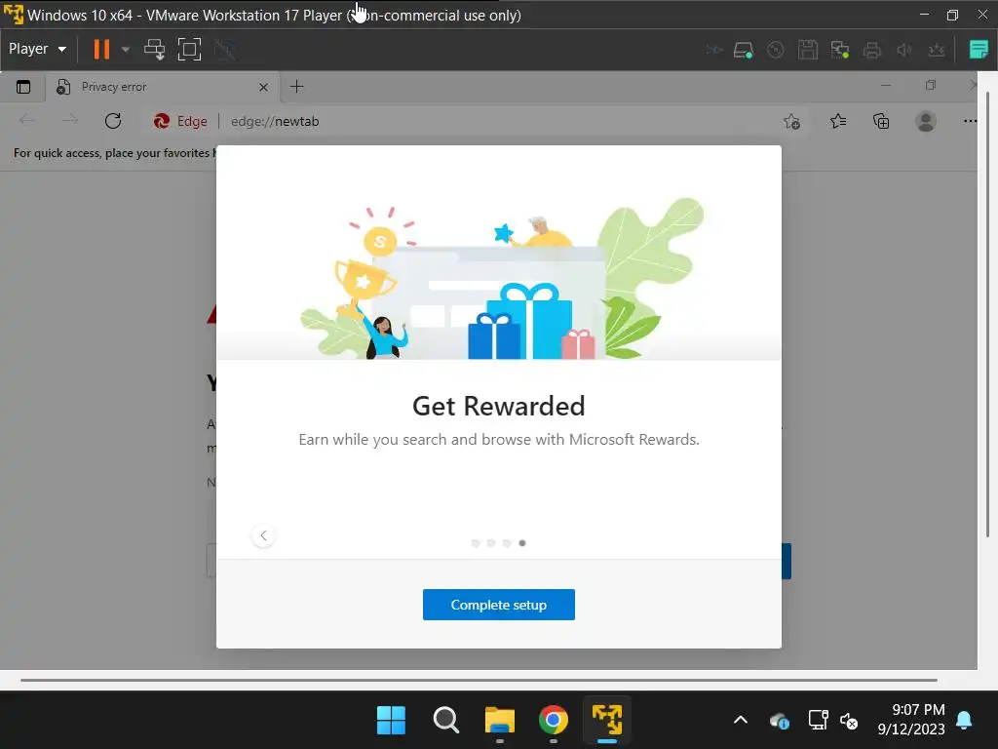998x749 pixels.
Task: Open the Windows Start menu
Action: [391, 720]
